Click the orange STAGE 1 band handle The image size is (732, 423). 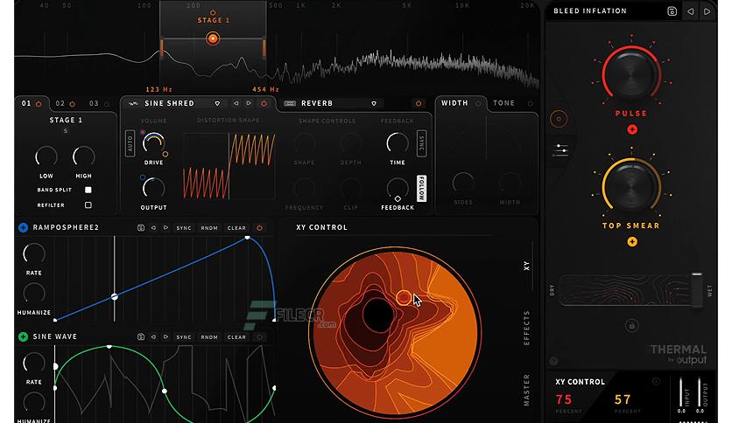coord(213,38)
